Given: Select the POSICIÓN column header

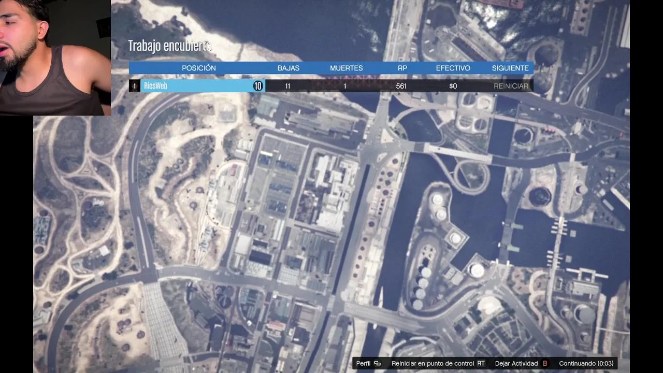Looking at the screenshot, I should (x=199, y=68).
